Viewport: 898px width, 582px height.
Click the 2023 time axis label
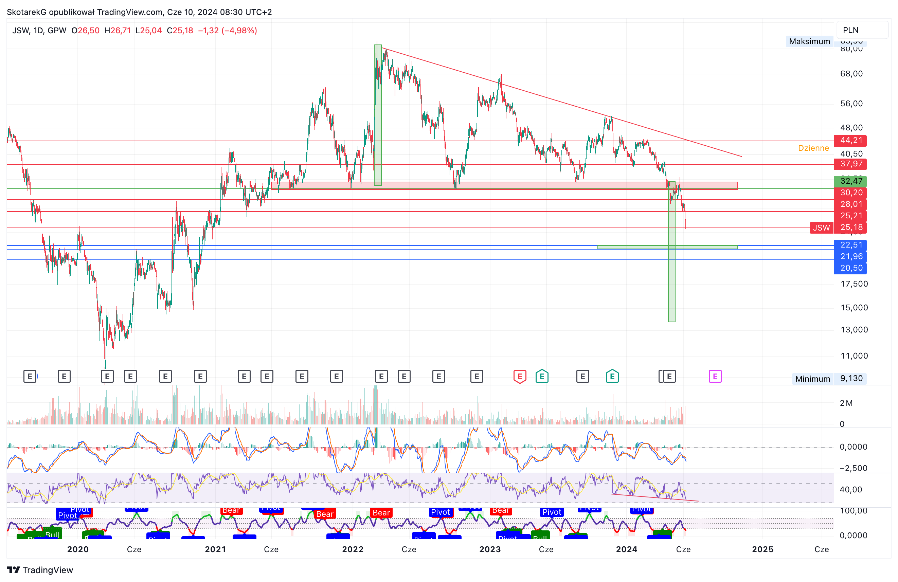(x=490, y=549)
